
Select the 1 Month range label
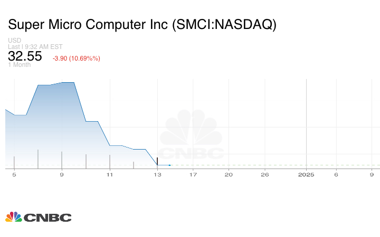pyautogui.click(x=20, y=65)
